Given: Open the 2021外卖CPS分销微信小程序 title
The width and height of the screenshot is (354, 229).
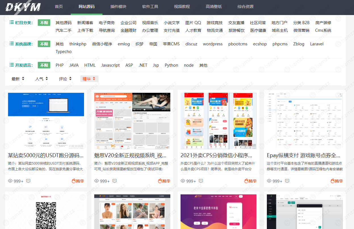Looking at the screenshot, I should [x=216, y=156].
